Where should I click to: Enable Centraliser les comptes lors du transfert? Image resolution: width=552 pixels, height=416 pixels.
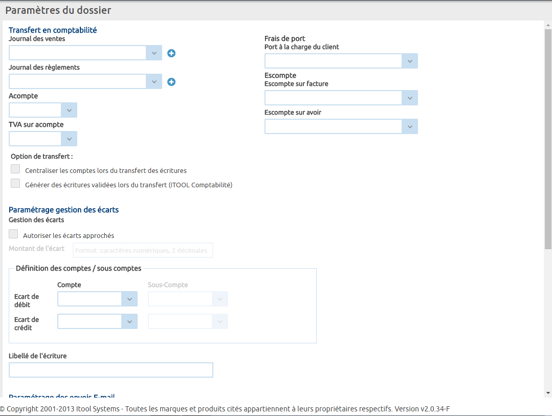(15, 169)
